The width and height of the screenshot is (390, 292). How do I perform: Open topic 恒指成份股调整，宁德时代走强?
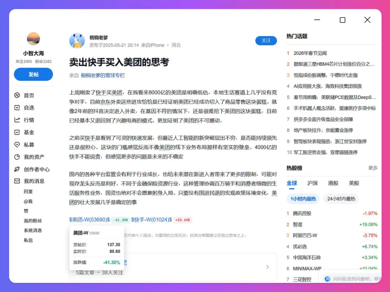click(326, 75)
